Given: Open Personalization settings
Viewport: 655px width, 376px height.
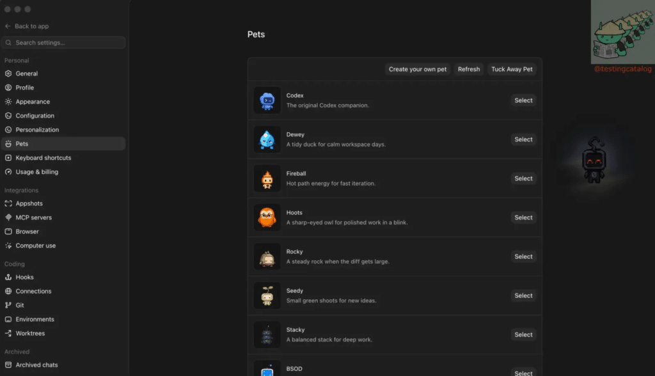Looking at the screenshot, I should [x=63, y=130].
